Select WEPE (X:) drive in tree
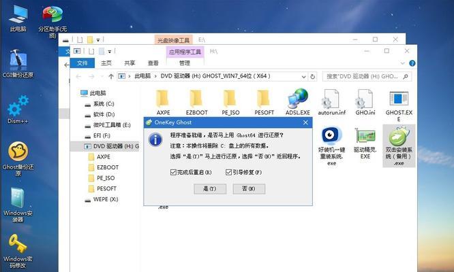Image resolution: width=454 pixels, height=272 pixels. tap(102, 199)
